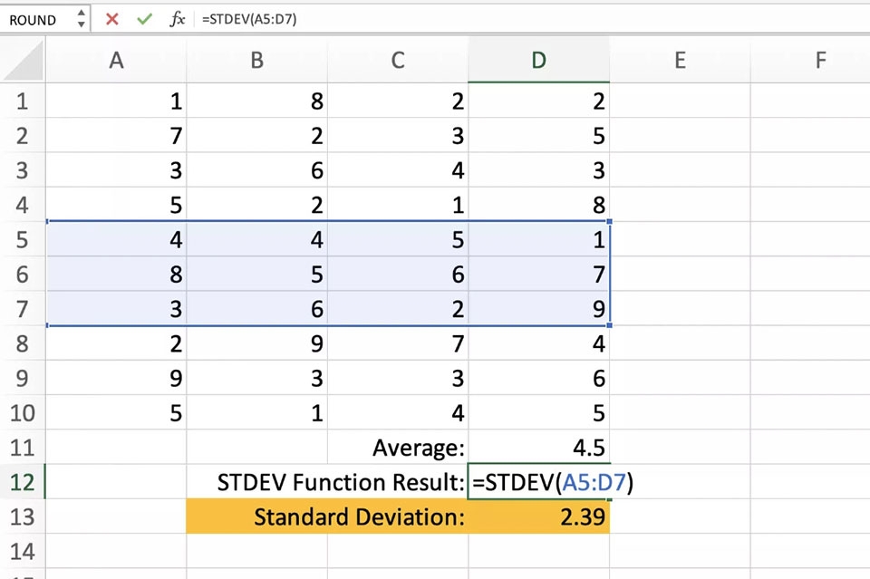Cancel the formula entry with the red X icon
Image resolution: width=870 pixels, height=579 pixels.
[111, 18]
